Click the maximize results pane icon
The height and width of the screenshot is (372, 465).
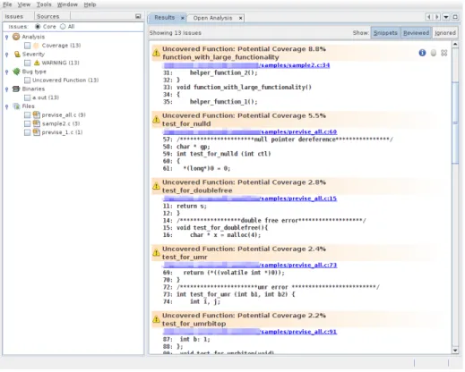[455, 17]
